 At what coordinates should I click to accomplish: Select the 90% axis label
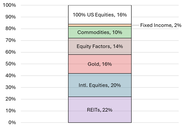click(11, 17)
